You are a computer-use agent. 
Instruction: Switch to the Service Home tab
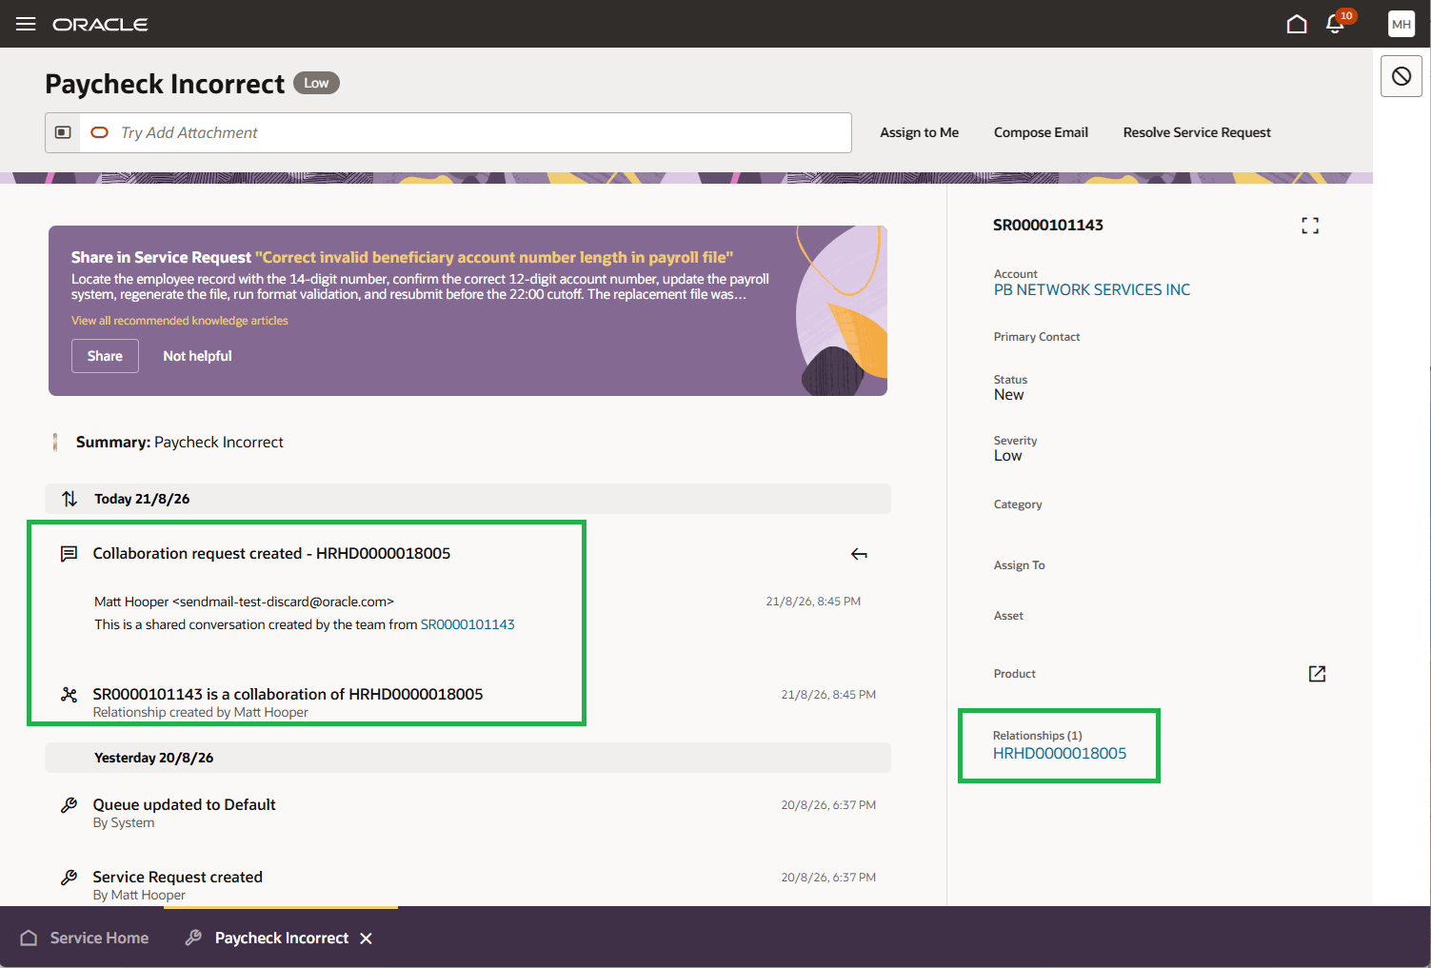(84, 938)
